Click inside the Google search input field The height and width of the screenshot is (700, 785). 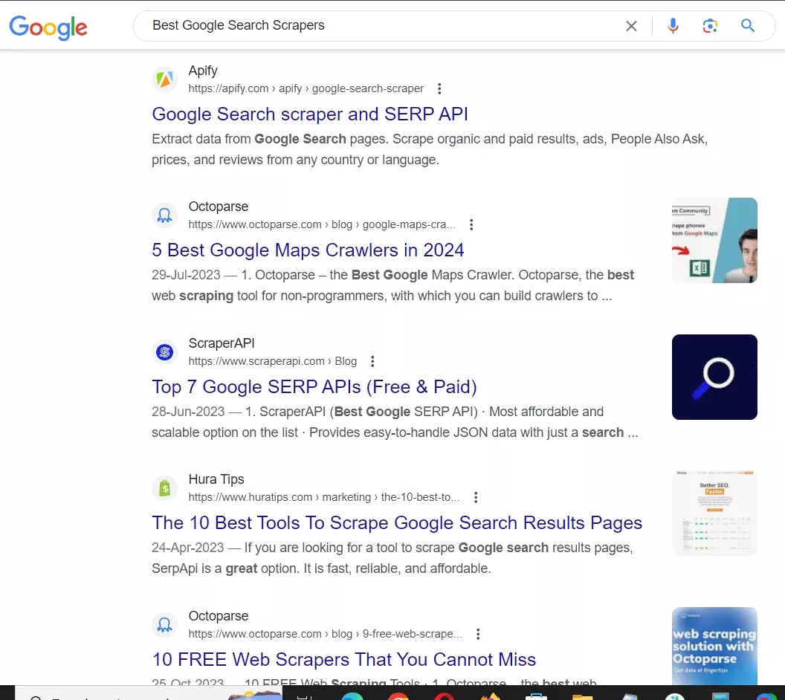point(372,25)
